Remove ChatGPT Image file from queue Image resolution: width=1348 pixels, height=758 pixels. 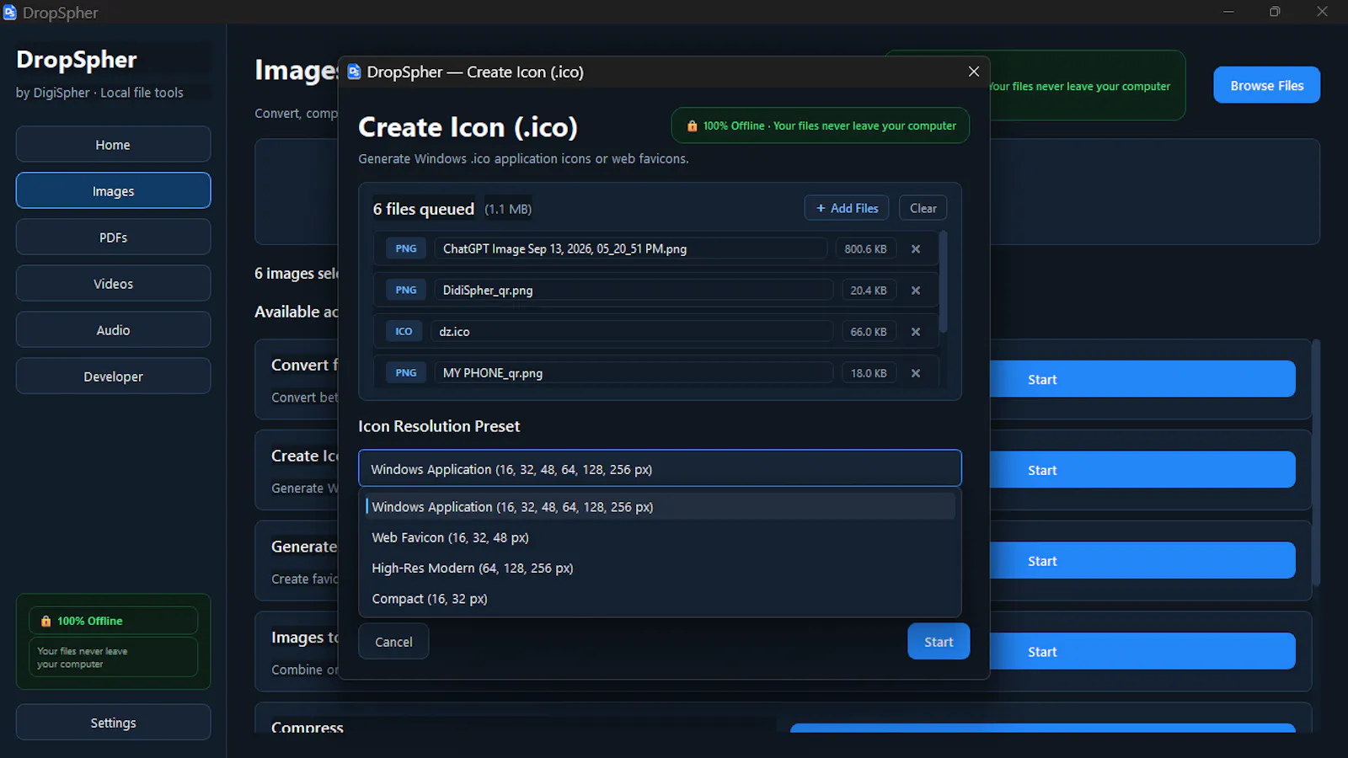tap(915, 249)
